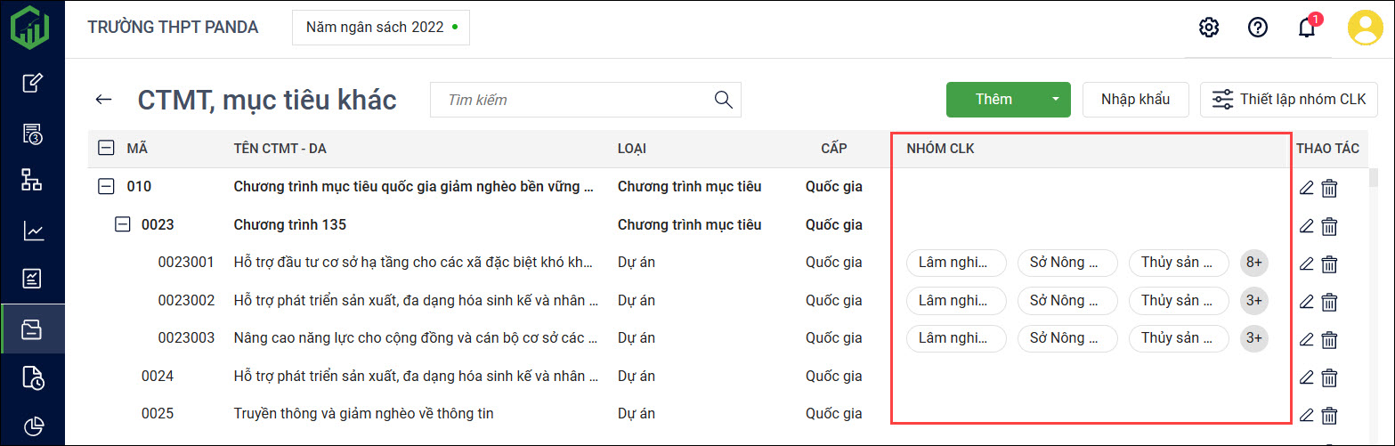The height and width of the screenshot is (446, 1395).
Task: Delete row 0025 with trash icon
Action: point(1329,414)
